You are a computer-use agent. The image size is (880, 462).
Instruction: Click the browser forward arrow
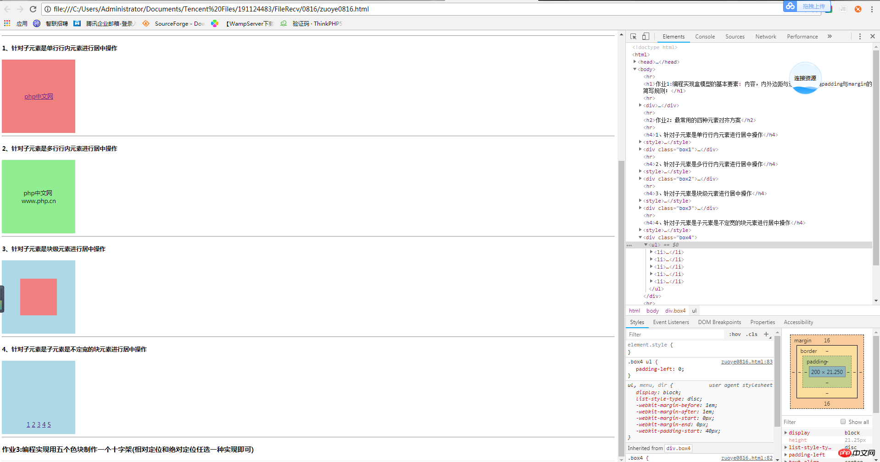(20, 9)
